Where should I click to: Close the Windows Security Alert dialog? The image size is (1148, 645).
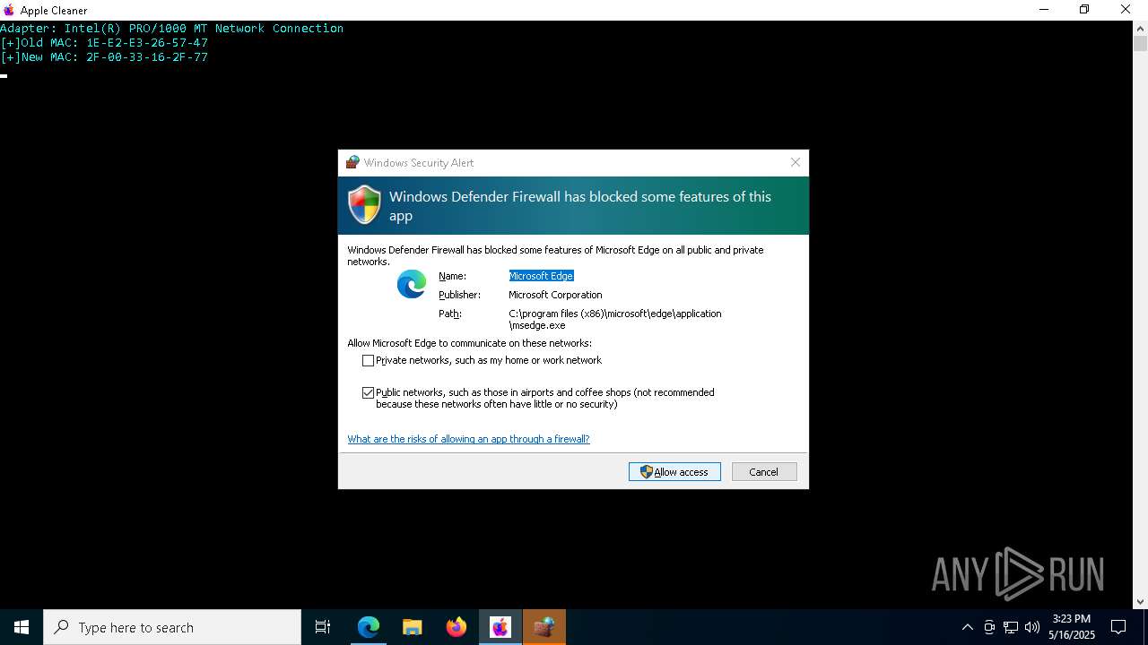[x=795, y=162]
